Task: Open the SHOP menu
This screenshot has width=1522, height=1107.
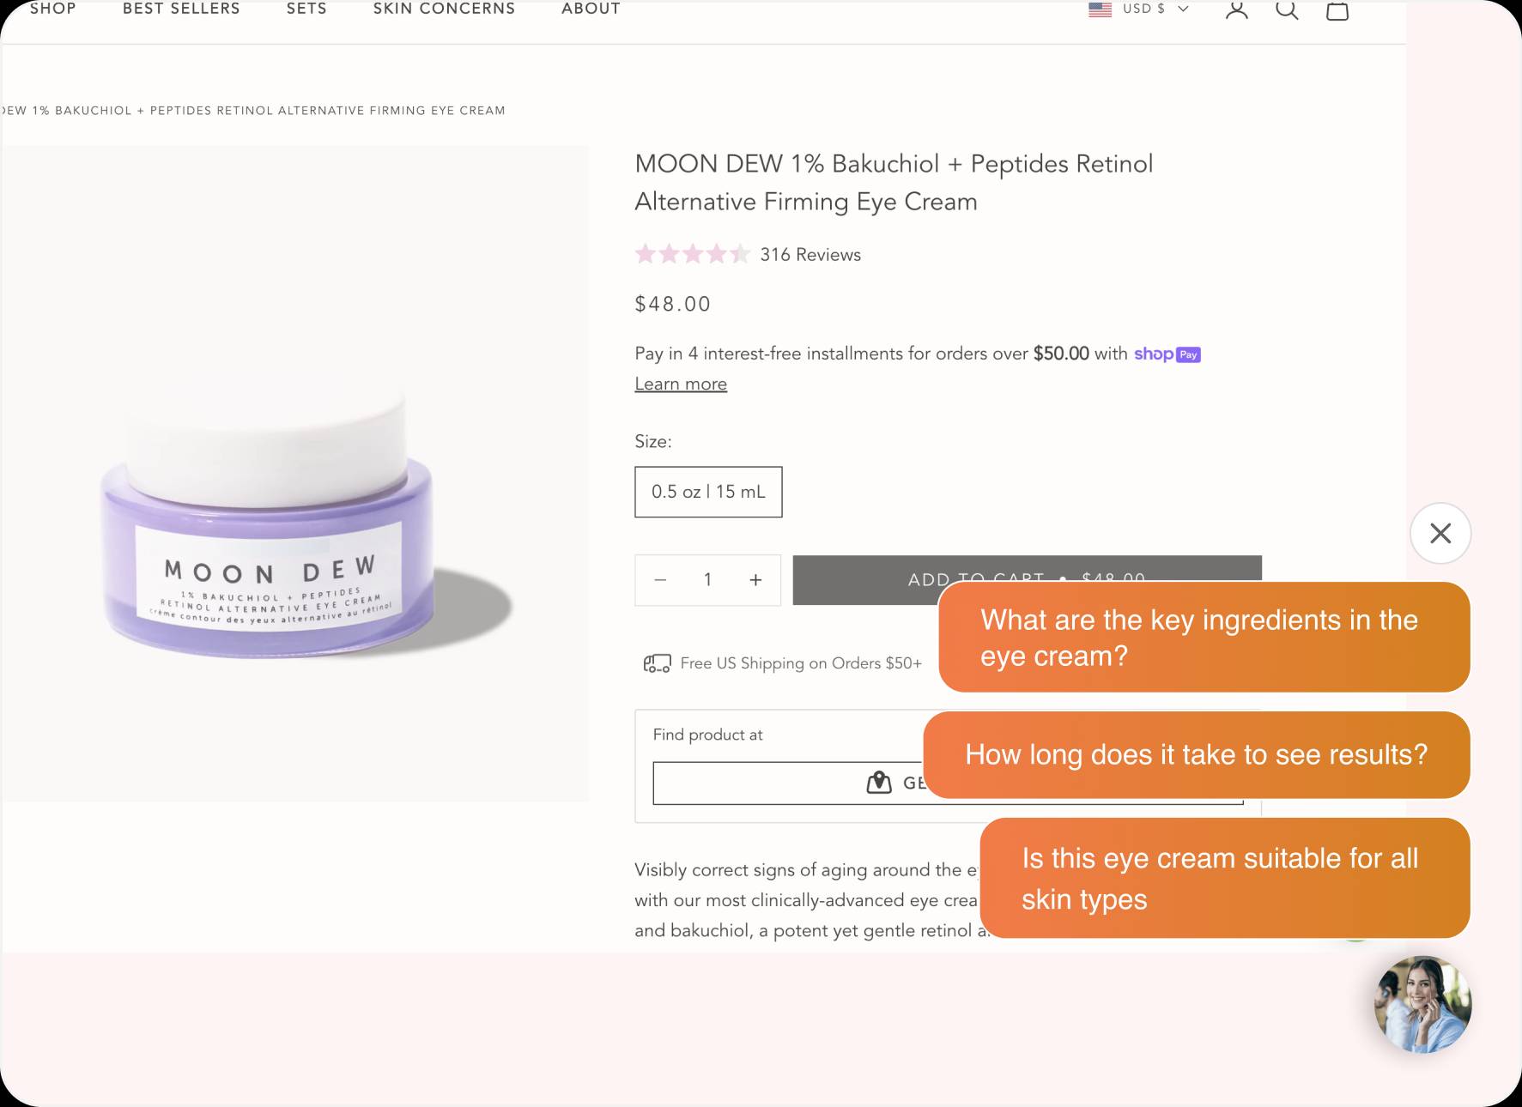Action: coord(52,9)
